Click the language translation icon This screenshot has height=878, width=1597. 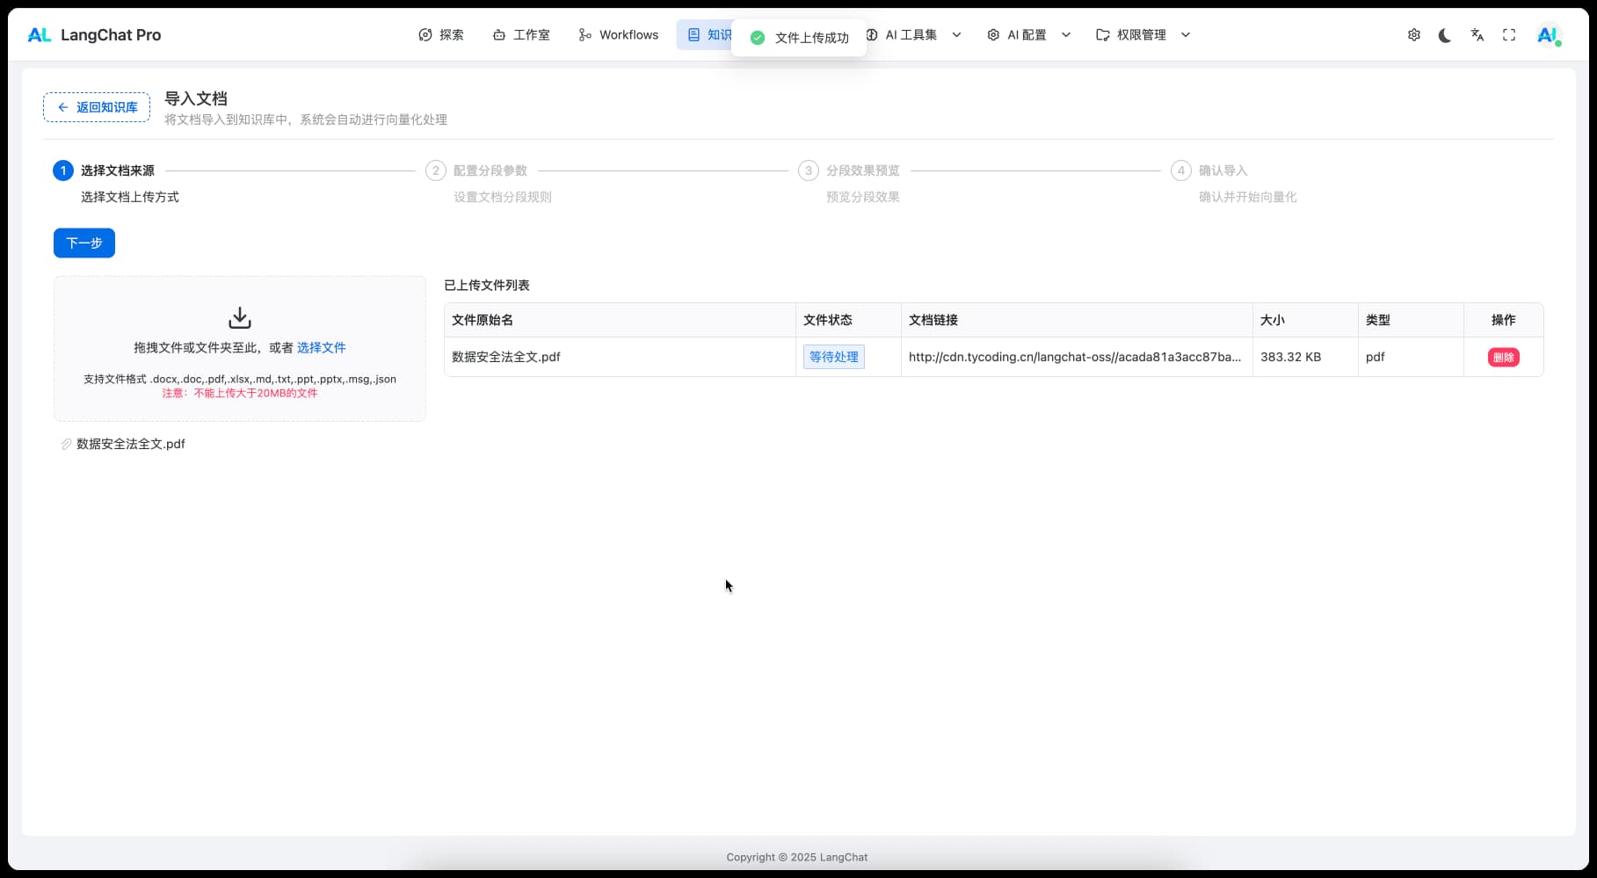[1477, 35]
